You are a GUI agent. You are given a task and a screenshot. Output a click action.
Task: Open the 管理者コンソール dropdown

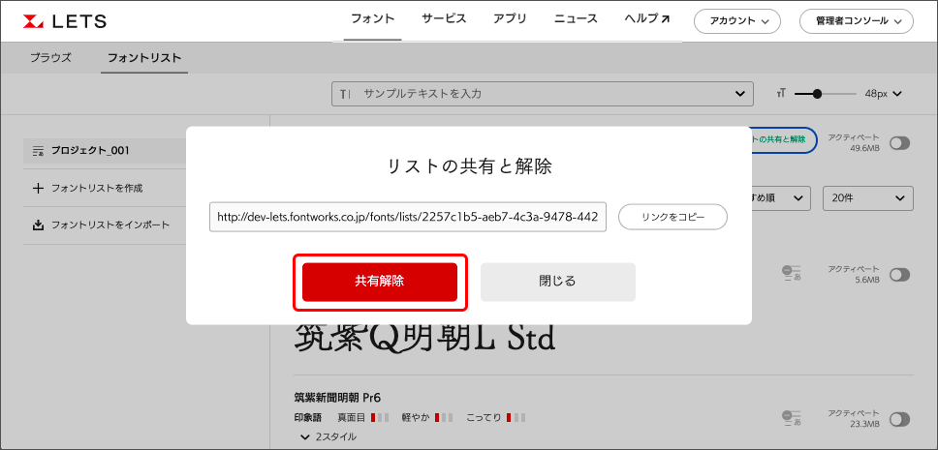click(x=857, y=20)
